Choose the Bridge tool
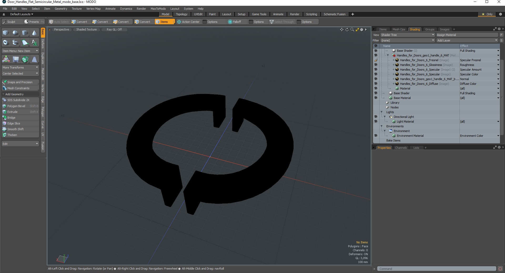The image size is (505, 273). coord(20,118)
